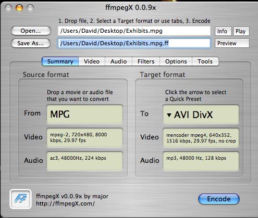Click 'Drop a movie or audio file' text
The width and height of the screenshot is (258, 218).
[80, 92]
